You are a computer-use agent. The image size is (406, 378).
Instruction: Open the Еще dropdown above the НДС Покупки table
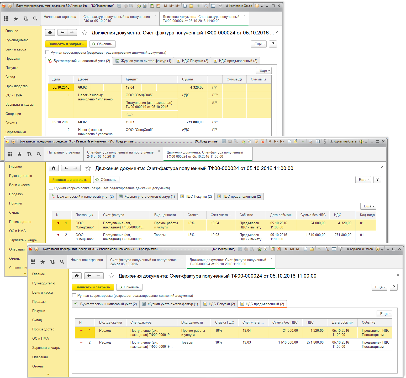[368, 206]
